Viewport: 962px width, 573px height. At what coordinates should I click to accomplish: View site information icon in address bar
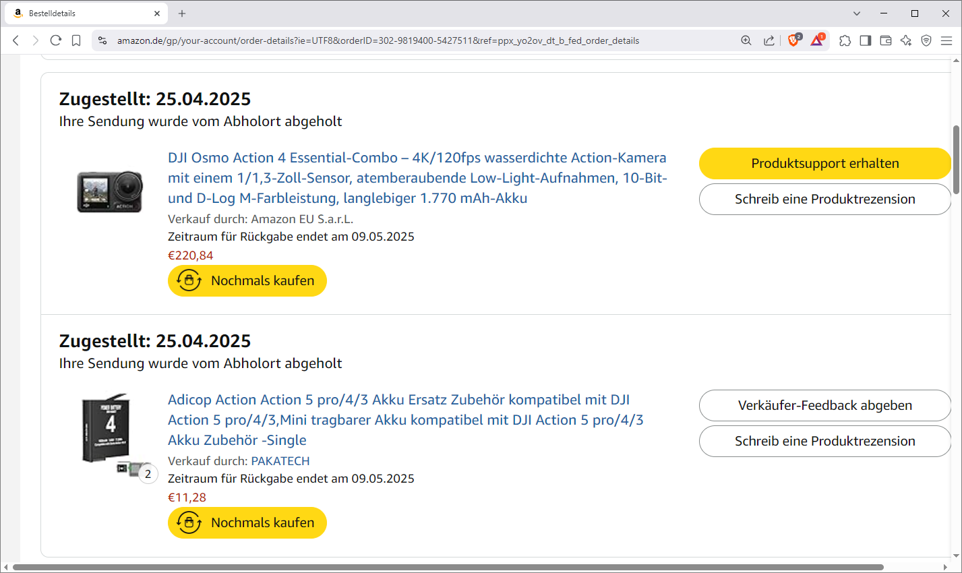tap(102, 40)
